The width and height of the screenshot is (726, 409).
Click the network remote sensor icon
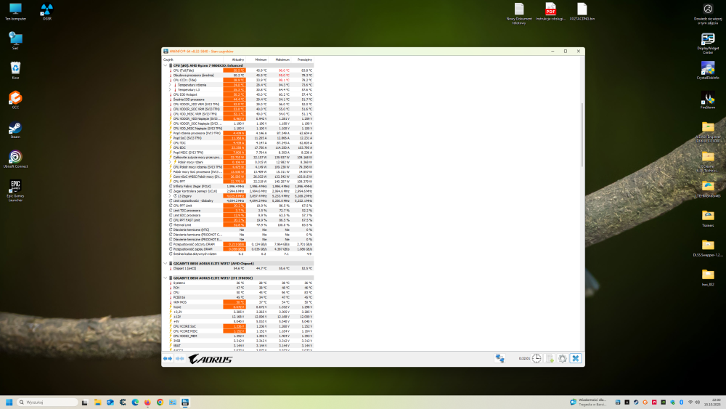(500, 358)
